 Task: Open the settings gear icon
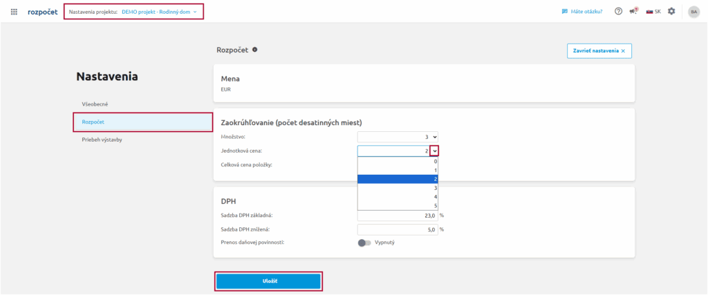pyautogui.click(x=671, y=12)
